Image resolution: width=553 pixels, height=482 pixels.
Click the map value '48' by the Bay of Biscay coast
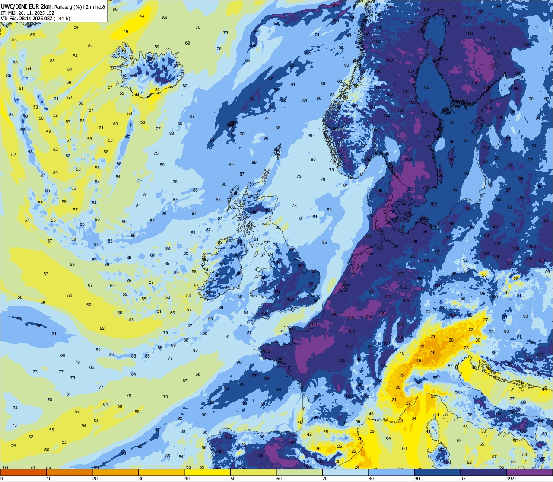(x=300, y=422)
